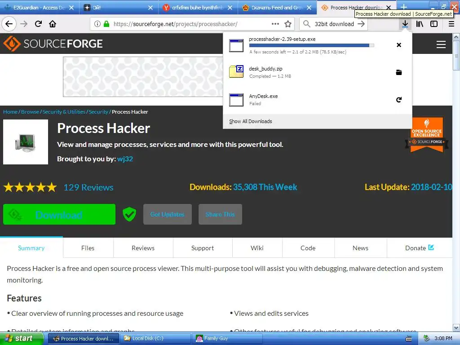This screenshot has width=460, height=345.
Task: Switch to the E2Guardian Access tab
Action: click(x=40, y=8)
